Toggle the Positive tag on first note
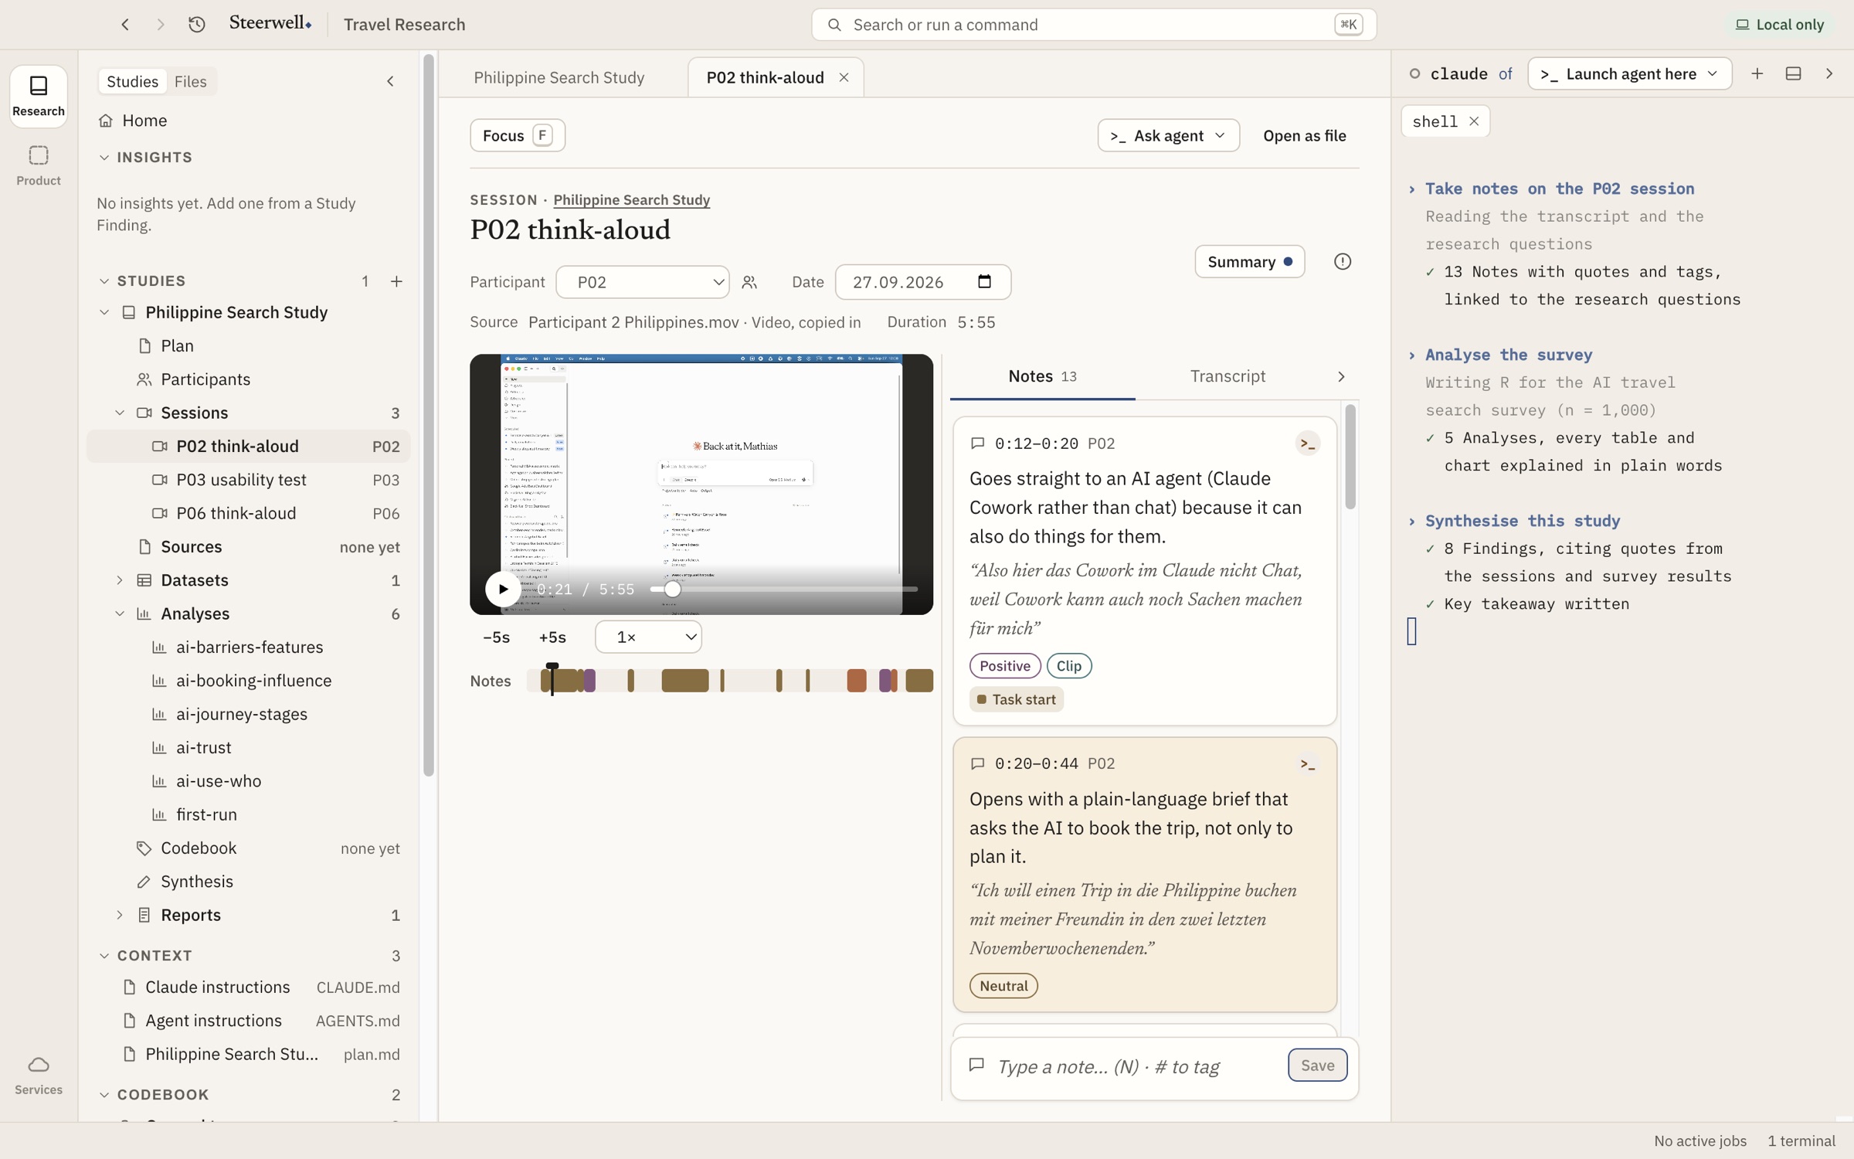Image resolution: width=1854 pixels, height=1159 pixels. 1004,666
